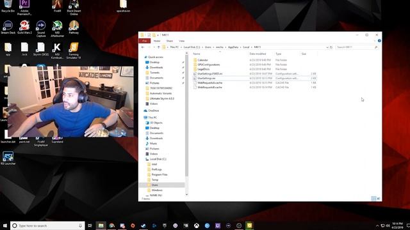Click the navigation pane scrollbar
410x230 pixels.
pyautogui.click(x=186, y=116)
